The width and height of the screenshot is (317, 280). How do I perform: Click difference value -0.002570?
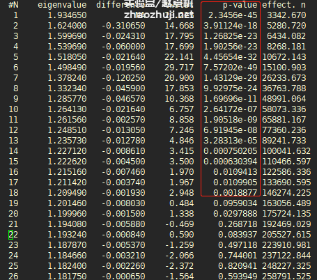pyautogui.click(x=123, y=120)
